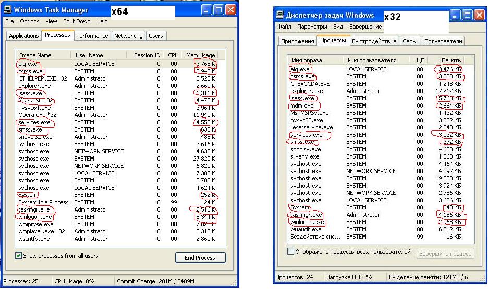
Task: Open Файл menu in Russian Task Manager
Action: point(284,27)
